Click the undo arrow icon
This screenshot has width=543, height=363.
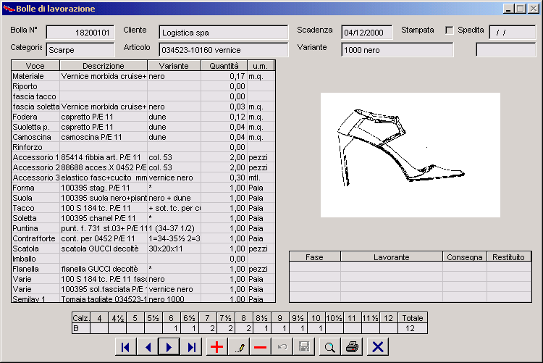tap(282, 347)
